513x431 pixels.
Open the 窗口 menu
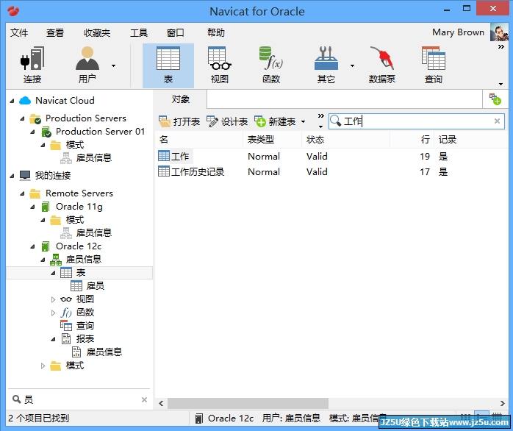(175, 32)
